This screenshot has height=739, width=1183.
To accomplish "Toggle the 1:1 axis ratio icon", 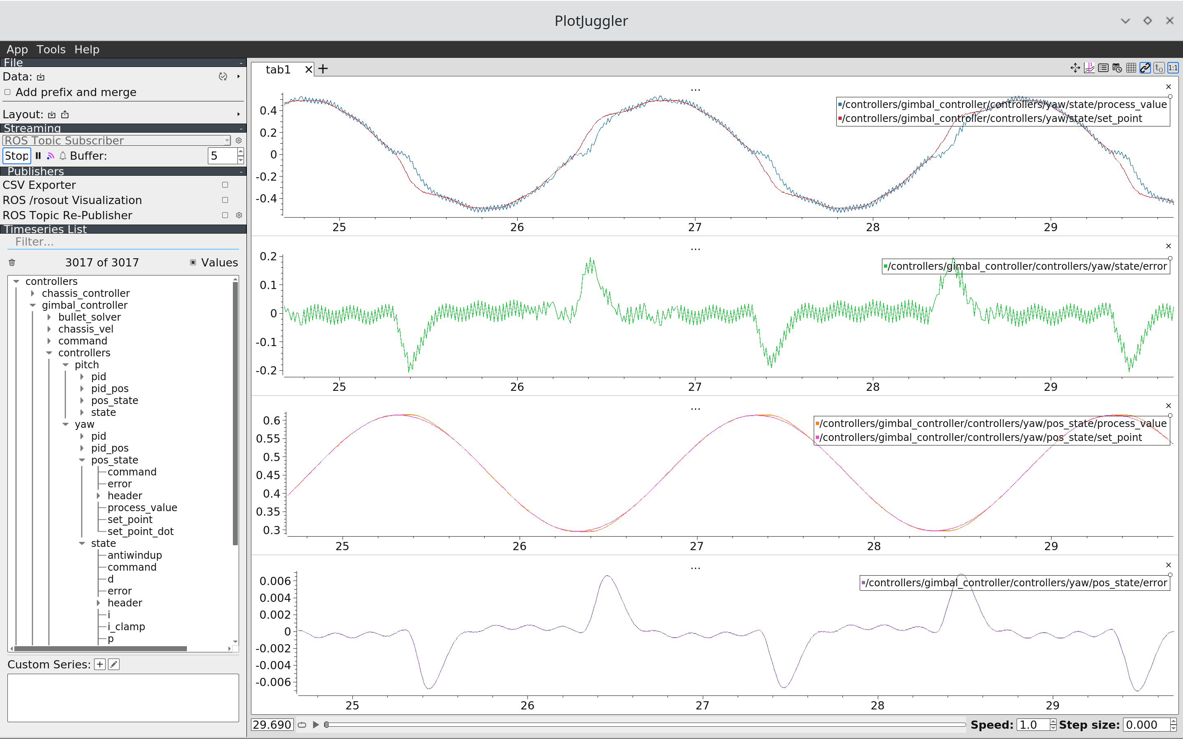I will [x=1173, y=68].
